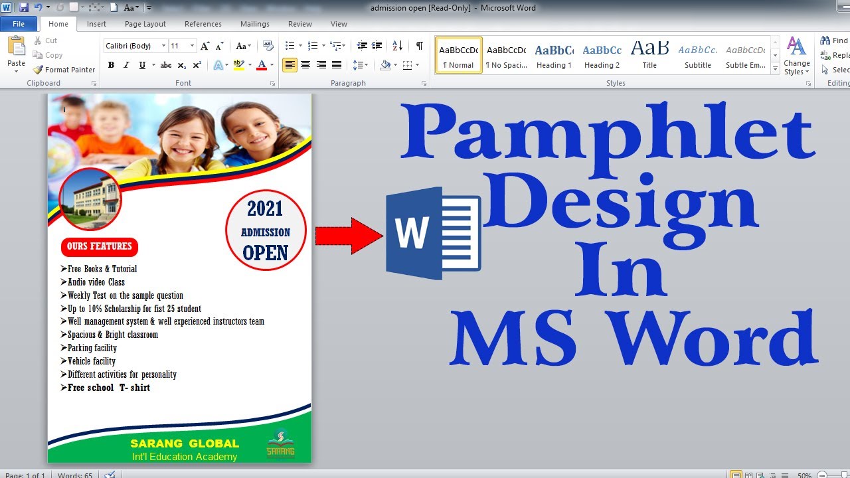Image resolution: width=850 pixels, height=478 pixels.
Task: Increase the paragraph indent
Action: tap(377, 46)
